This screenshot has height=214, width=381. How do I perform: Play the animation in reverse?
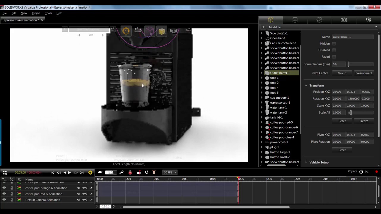(x=65, y=172)
